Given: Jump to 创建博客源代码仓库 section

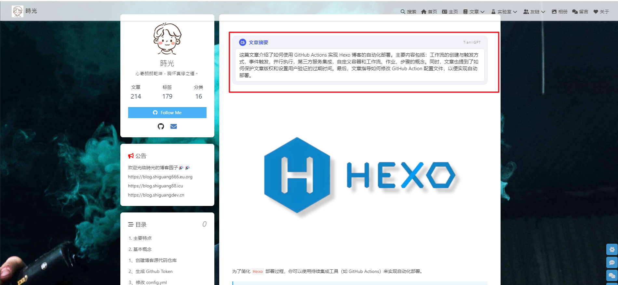Looking at the screenshot, I should pyautogui.click(x=153, y=260).
